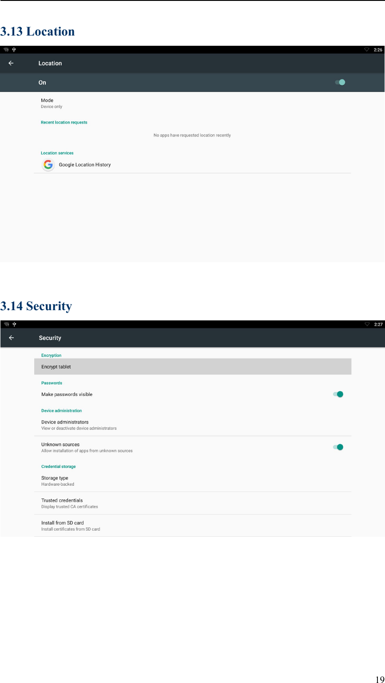Viewport: 385px width, 683px height.
Task: Tap USB icon in Location status bar
Action: [15, 50]
